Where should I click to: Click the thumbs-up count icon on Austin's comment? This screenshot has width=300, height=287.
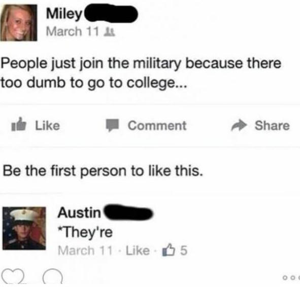[x=169, y=250]
